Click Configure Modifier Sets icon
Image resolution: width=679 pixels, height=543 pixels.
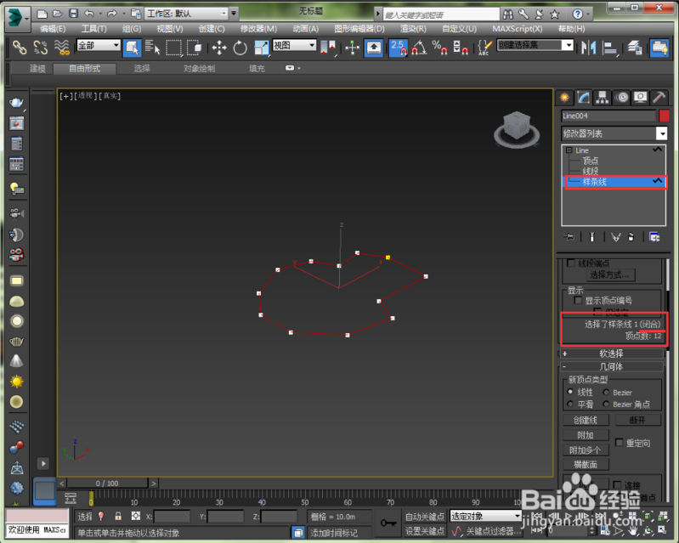click(654, 237)
